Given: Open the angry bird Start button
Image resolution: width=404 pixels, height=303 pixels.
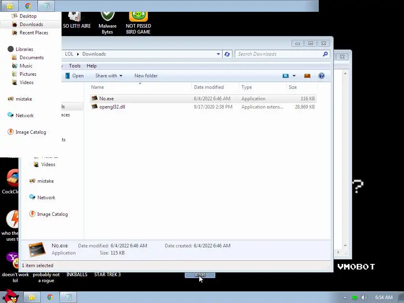Looking at the screenshot, I should tap(10, 296).
